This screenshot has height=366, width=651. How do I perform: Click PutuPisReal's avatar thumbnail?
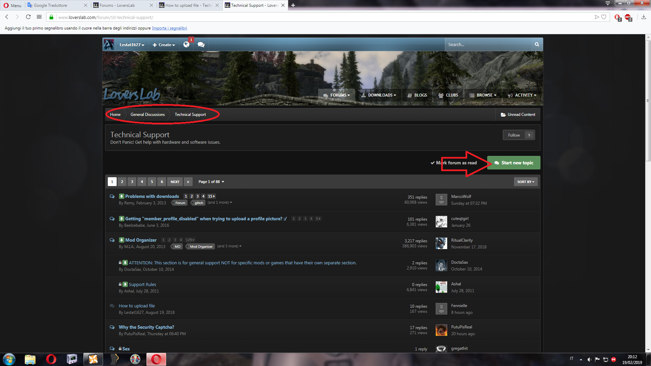coord(441,330)
